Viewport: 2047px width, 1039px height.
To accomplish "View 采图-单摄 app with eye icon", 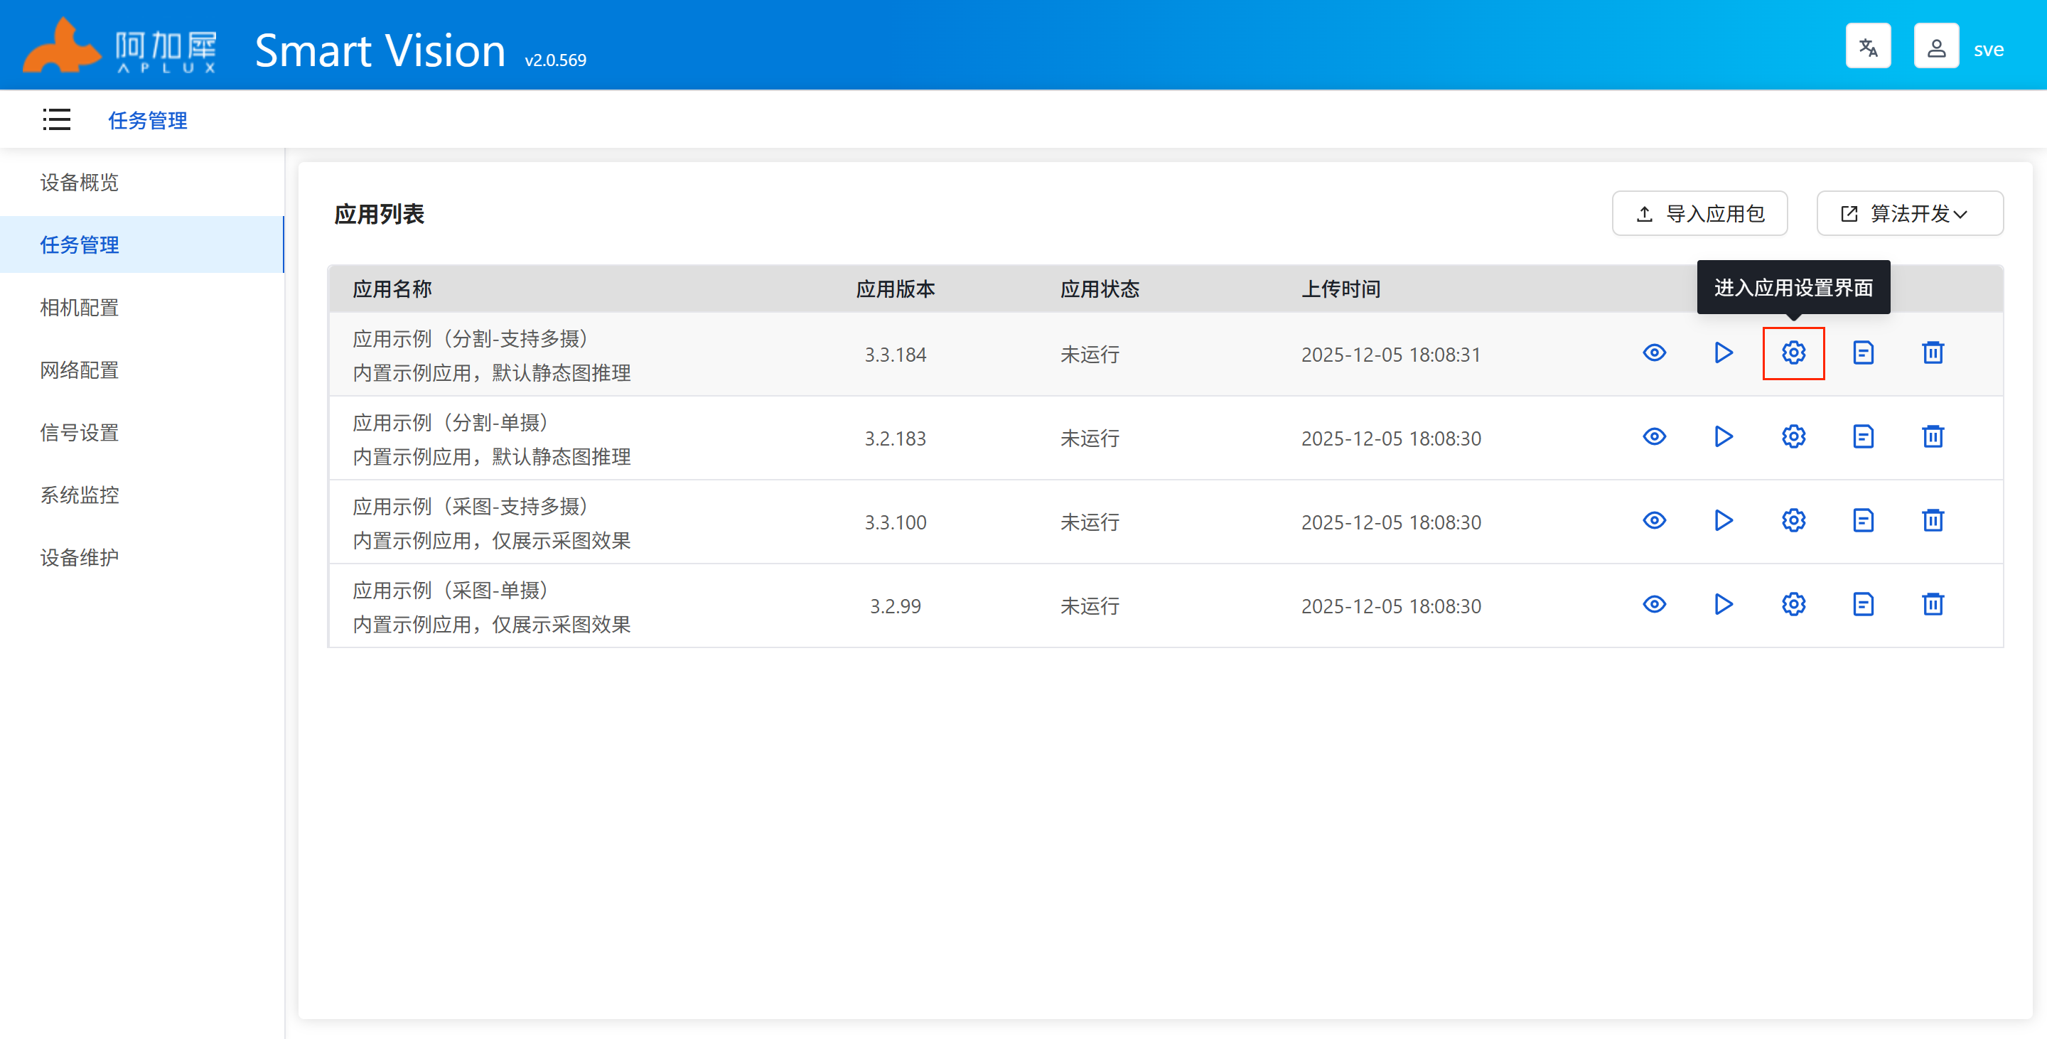I will click(x=1654, y=605).
